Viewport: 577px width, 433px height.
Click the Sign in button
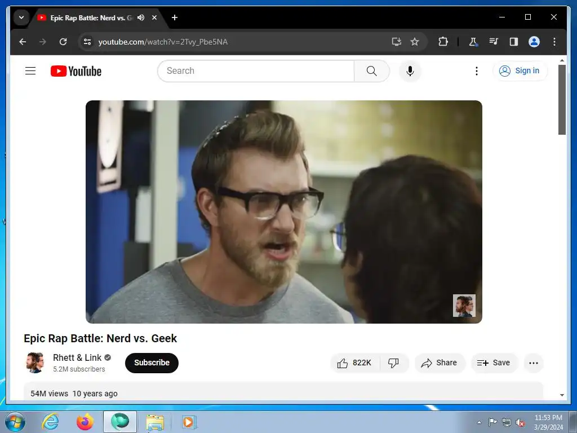(x=520, y=70)
